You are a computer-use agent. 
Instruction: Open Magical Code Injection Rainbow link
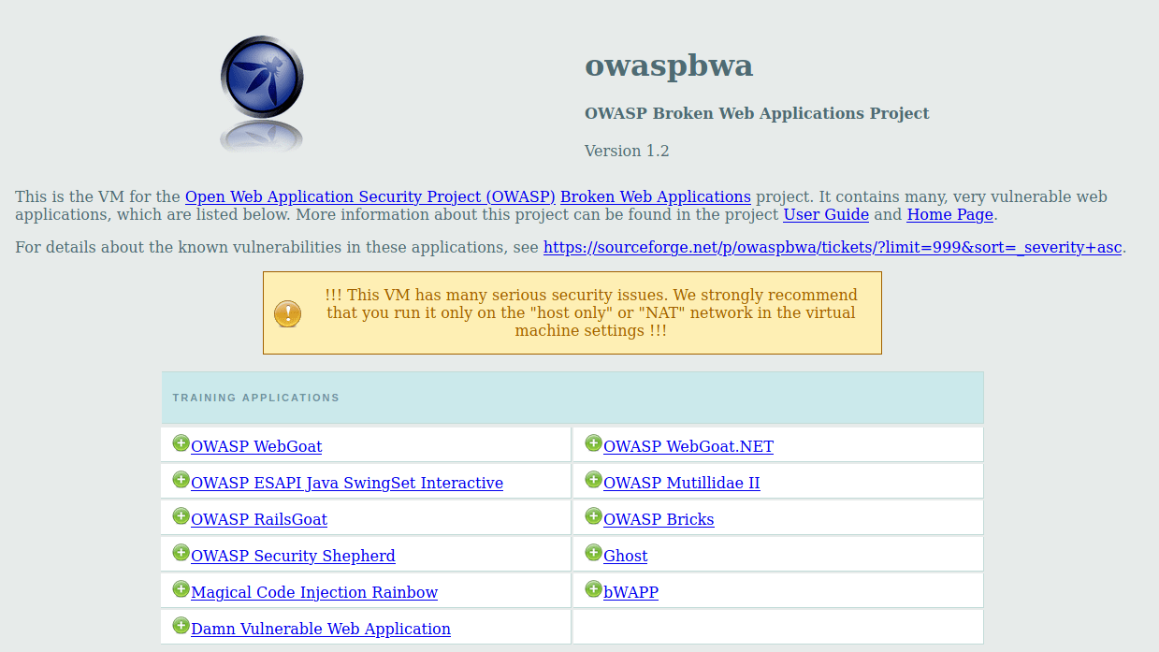(314, 592)
